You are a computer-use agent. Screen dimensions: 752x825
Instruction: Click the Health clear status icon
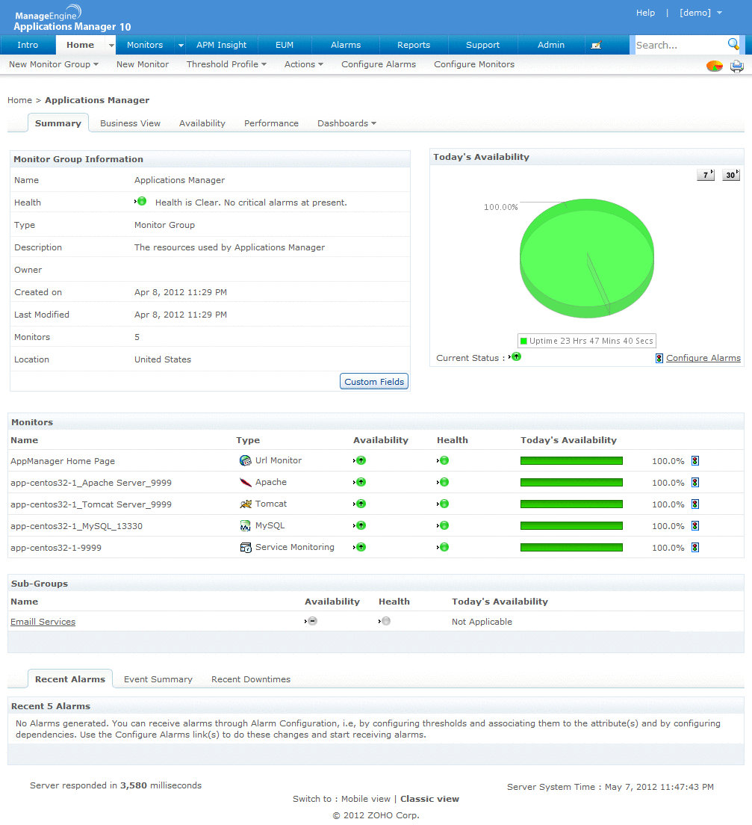coord(141,202)
